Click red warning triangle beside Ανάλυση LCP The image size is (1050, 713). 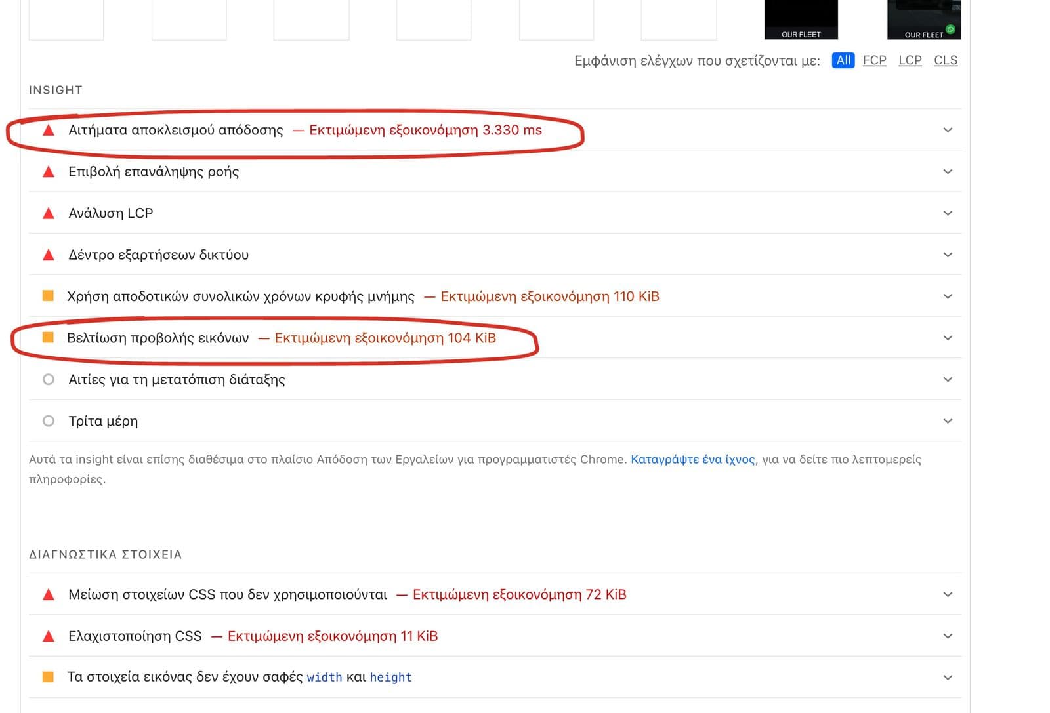click(x=49, y=213)
